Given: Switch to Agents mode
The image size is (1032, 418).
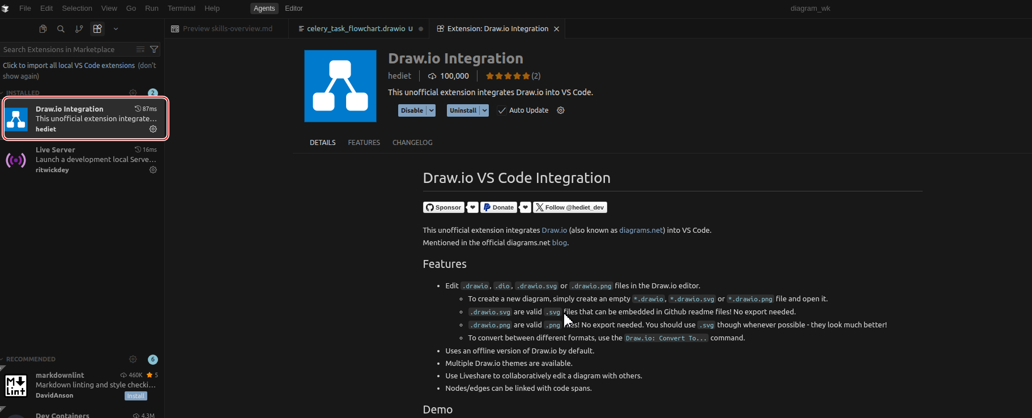Looking at the screenshot, I should tap(264, 8).
